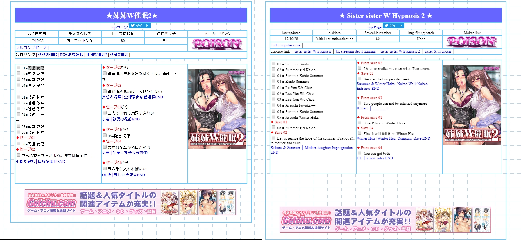The image size is (521, 240).
Task: Open the topページ link
Action: pyautogui.click(x=119, y=27)
